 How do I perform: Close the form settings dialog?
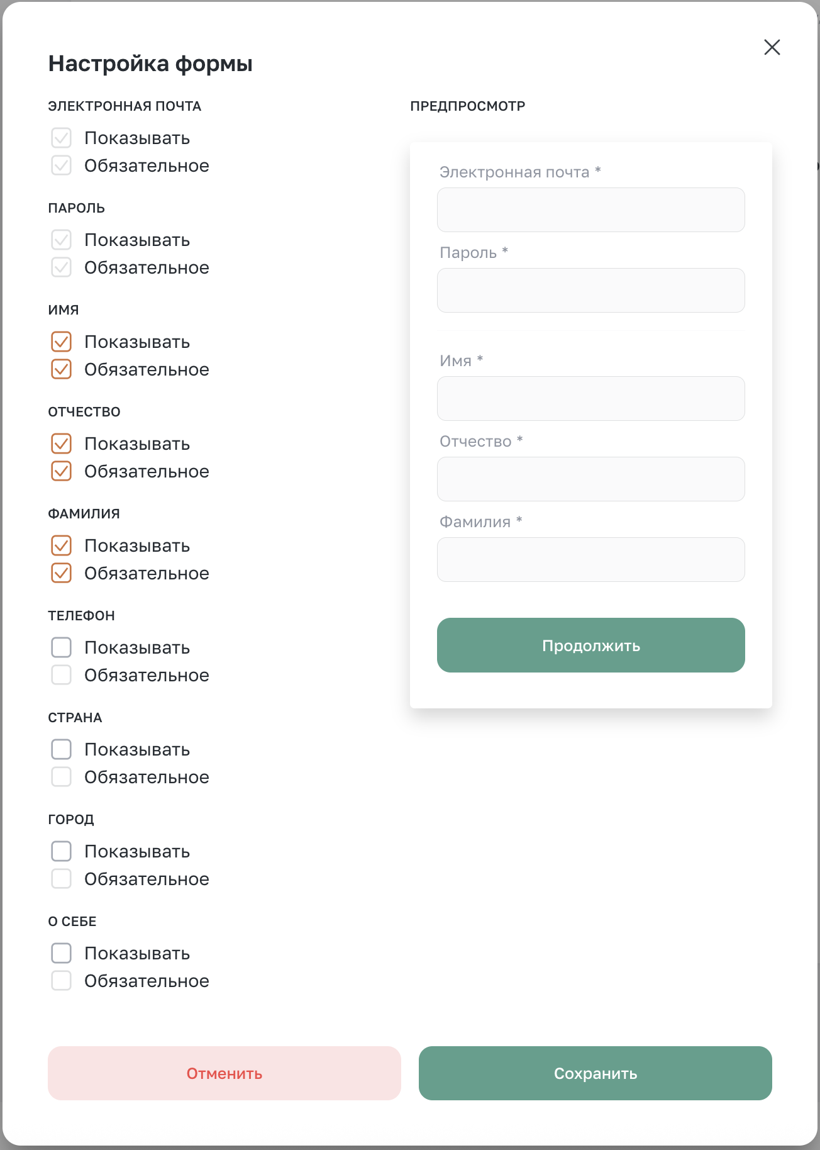772,47
